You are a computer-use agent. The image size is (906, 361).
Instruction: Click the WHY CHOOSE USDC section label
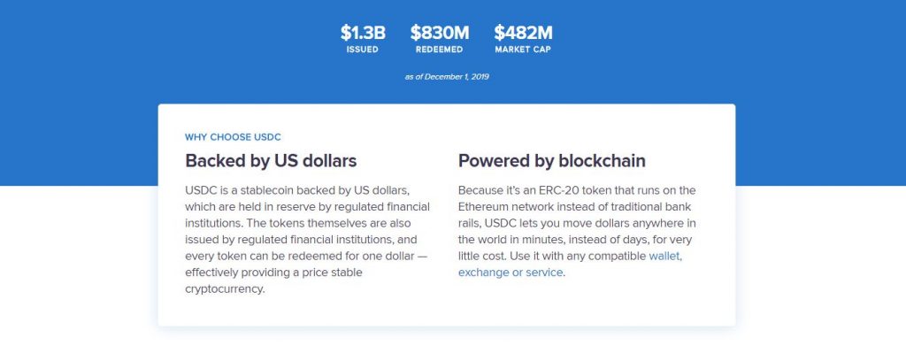tap(233, 137)
